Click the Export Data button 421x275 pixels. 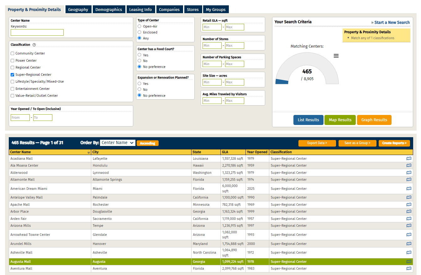[x=317, y=143]
